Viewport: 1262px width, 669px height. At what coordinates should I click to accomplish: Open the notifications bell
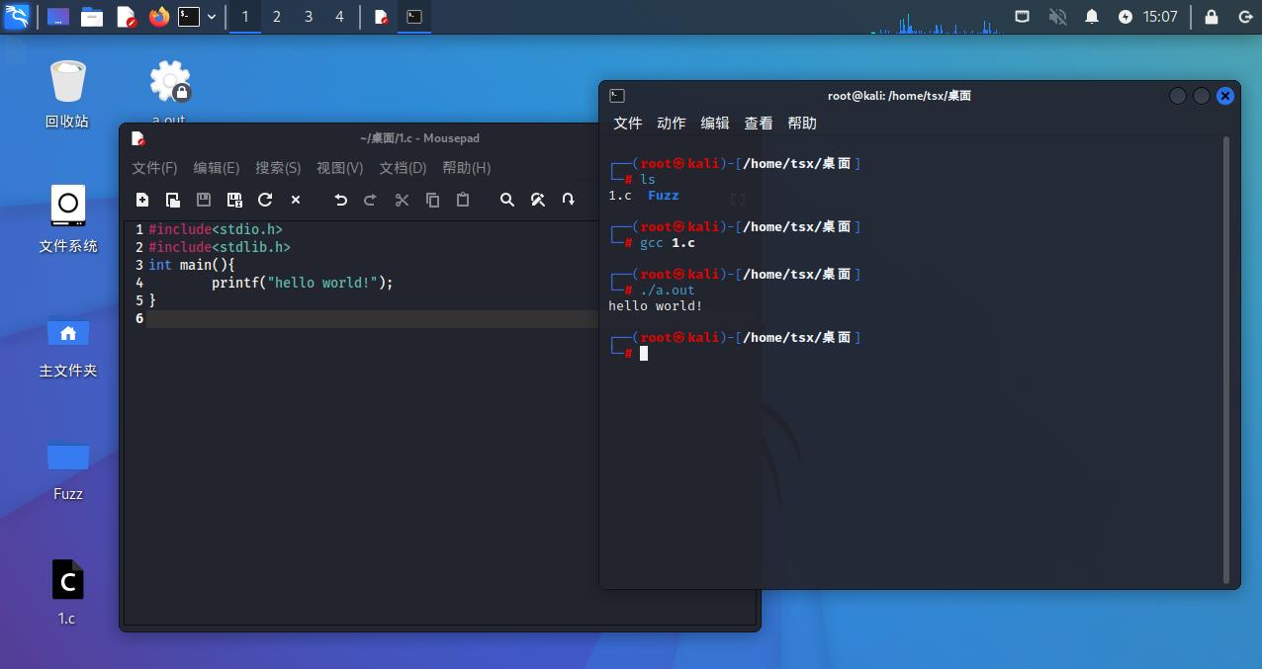point(1092,17)
